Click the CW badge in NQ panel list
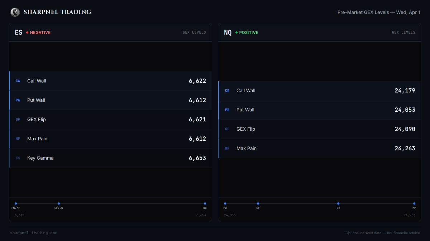The height and width of the screenshot is (241, 430). coord(227,91)
